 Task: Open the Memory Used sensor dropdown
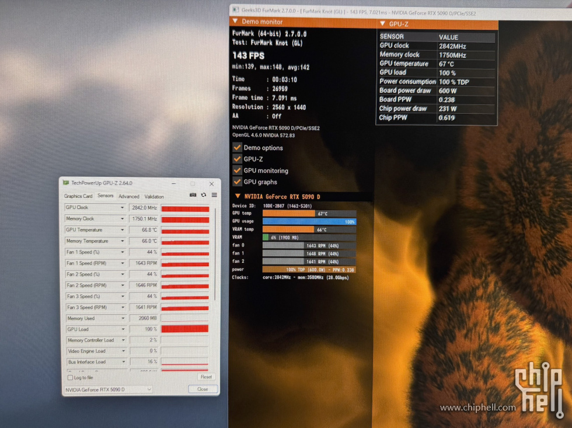click(x=123, y=318)
